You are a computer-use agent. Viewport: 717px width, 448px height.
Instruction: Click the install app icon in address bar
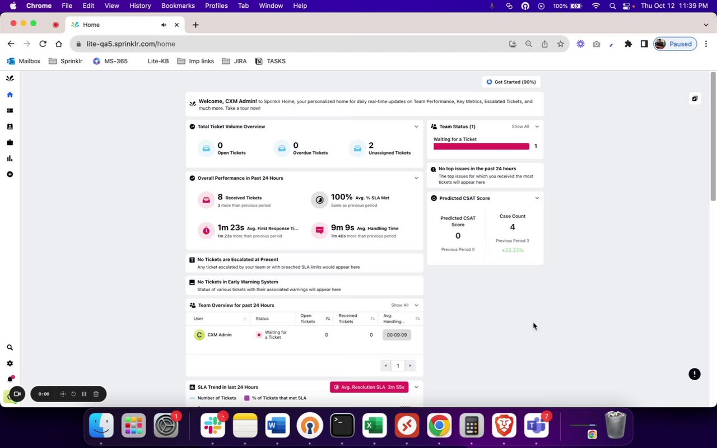click(513, 44)
